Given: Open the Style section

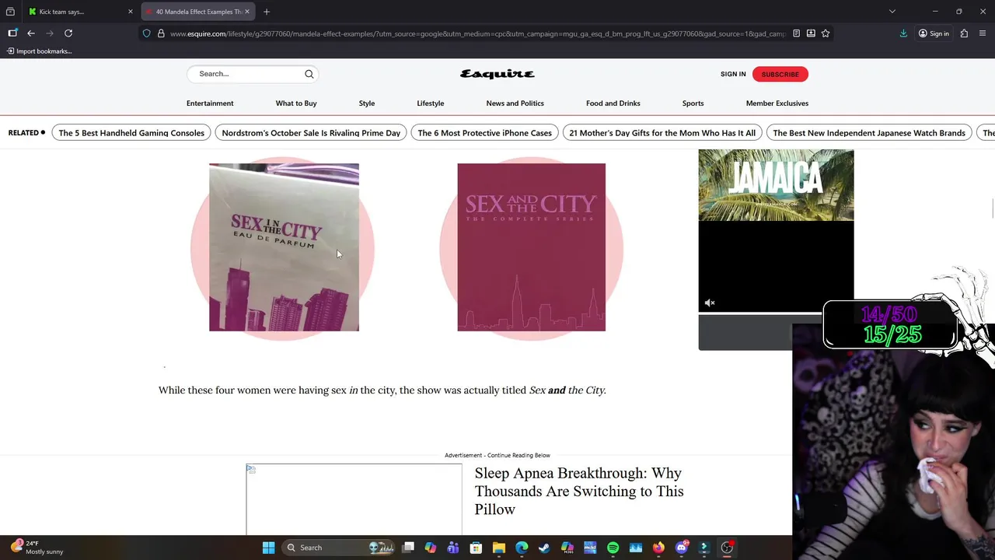Looking at the screenshot, I should (x=367, y=103).
